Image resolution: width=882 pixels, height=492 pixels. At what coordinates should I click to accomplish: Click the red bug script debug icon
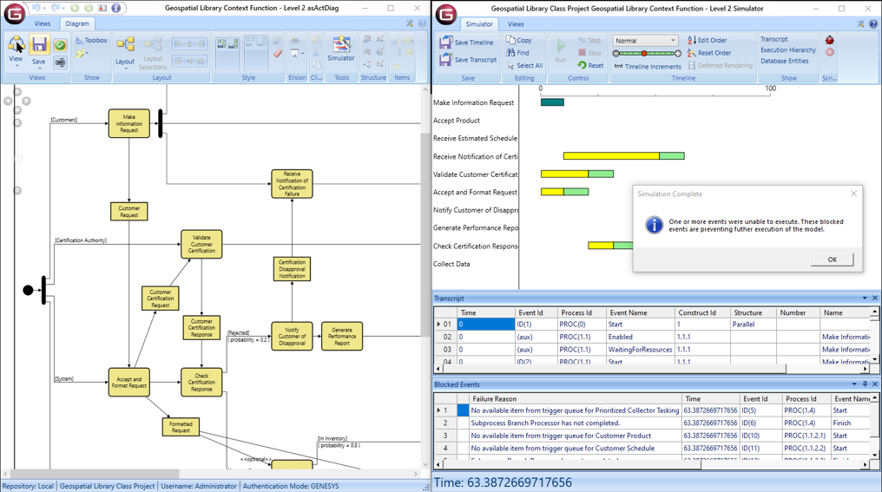point(829,40)
